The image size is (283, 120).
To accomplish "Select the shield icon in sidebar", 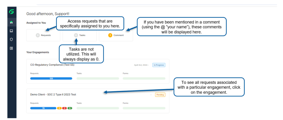I will 11,39.
